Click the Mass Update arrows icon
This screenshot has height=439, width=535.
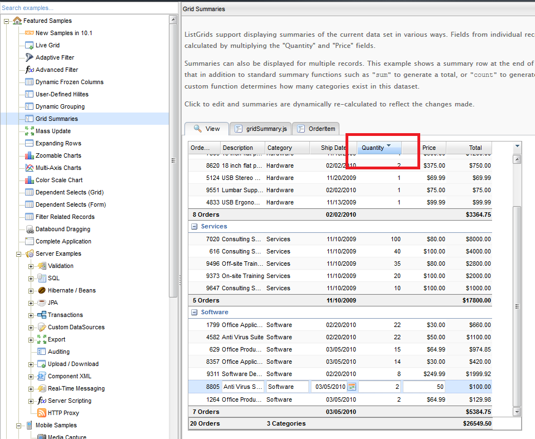[x=30, y=131]
